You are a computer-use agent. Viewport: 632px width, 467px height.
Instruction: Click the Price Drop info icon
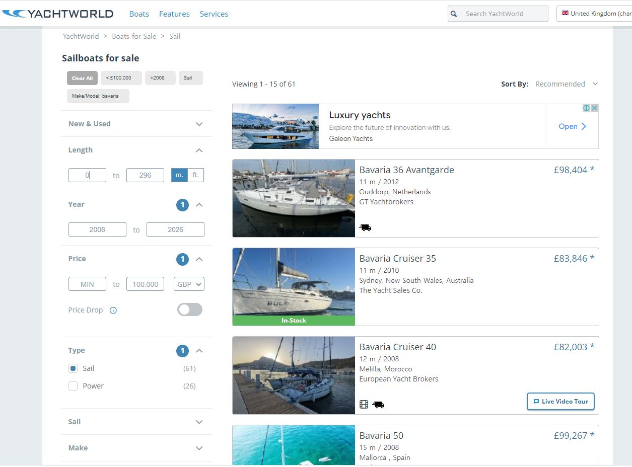[113, 310]
